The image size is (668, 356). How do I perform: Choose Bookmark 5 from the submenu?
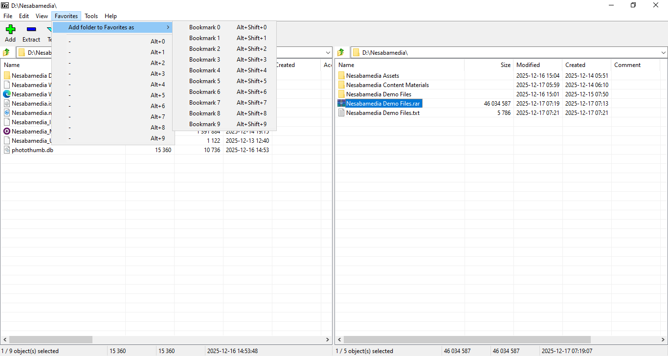[x=204, y=81]
